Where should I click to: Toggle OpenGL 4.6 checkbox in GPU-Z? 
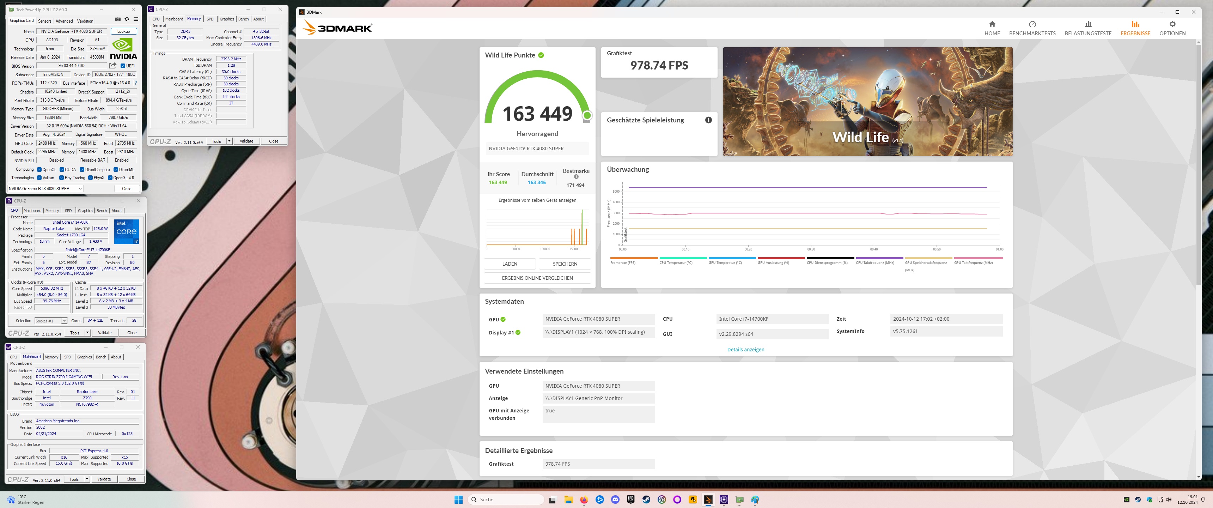coord(110,178)
